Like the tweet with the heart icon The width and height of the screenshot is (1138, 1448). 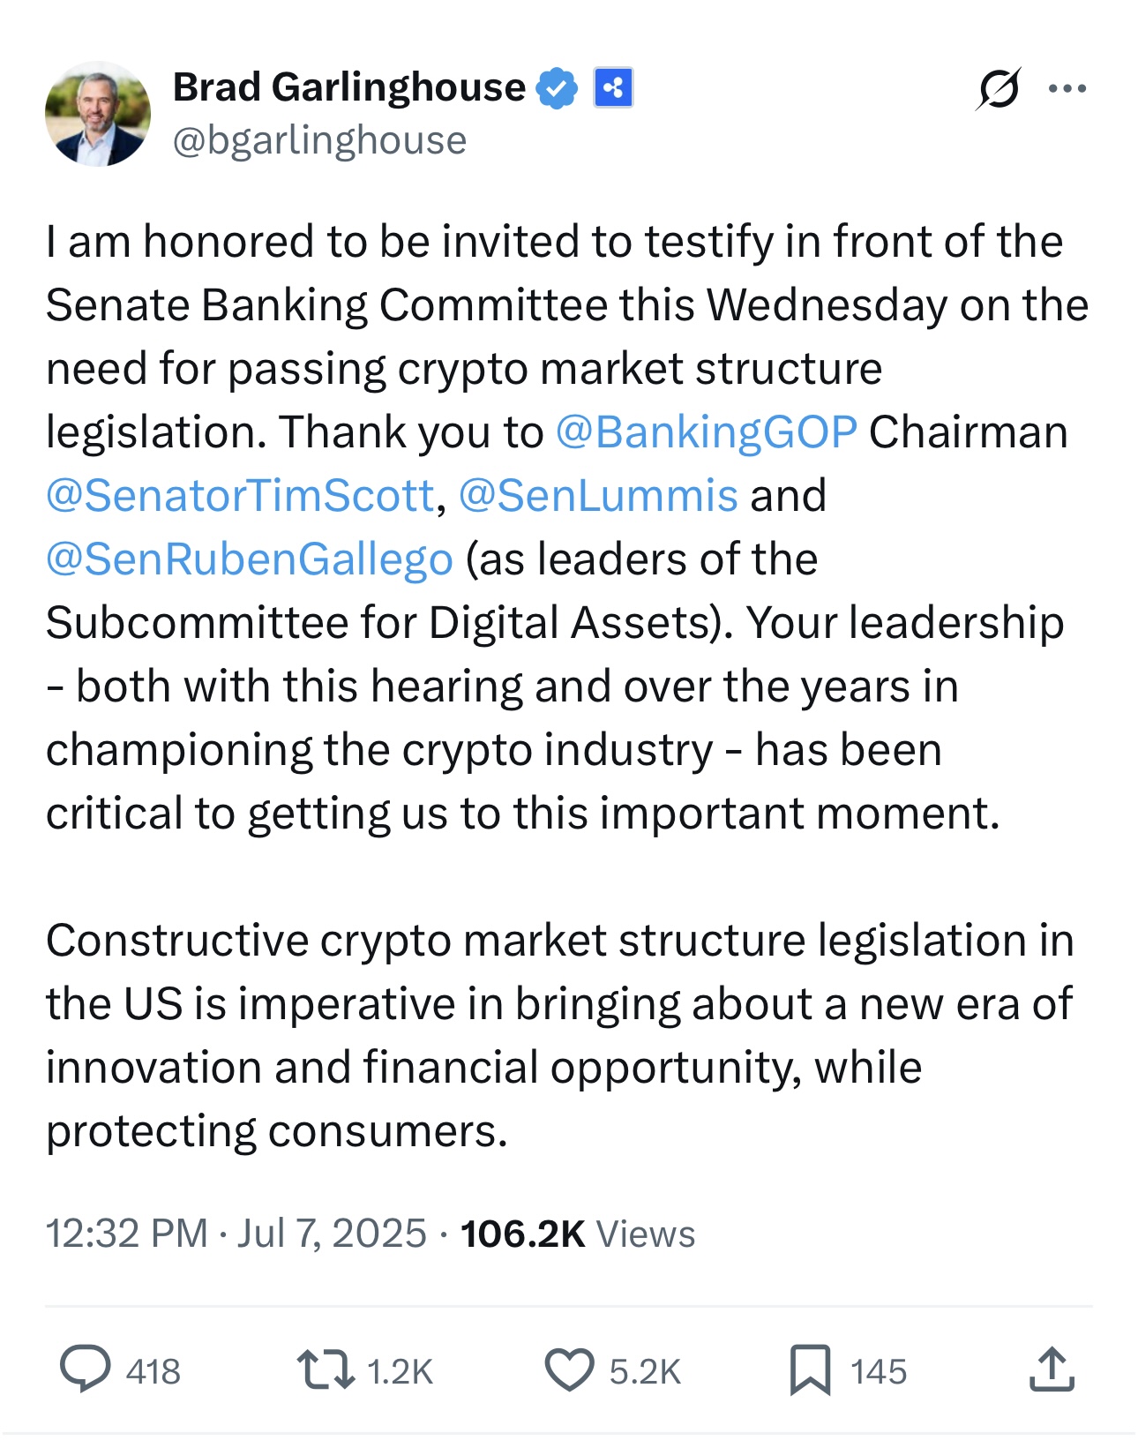click(569, 1370)
